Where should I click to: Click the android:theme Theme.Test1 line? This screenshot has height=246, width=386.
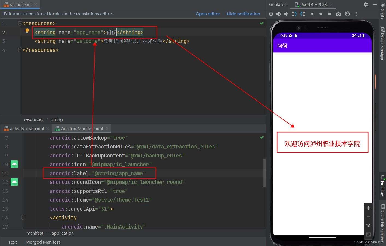(101, 200)
